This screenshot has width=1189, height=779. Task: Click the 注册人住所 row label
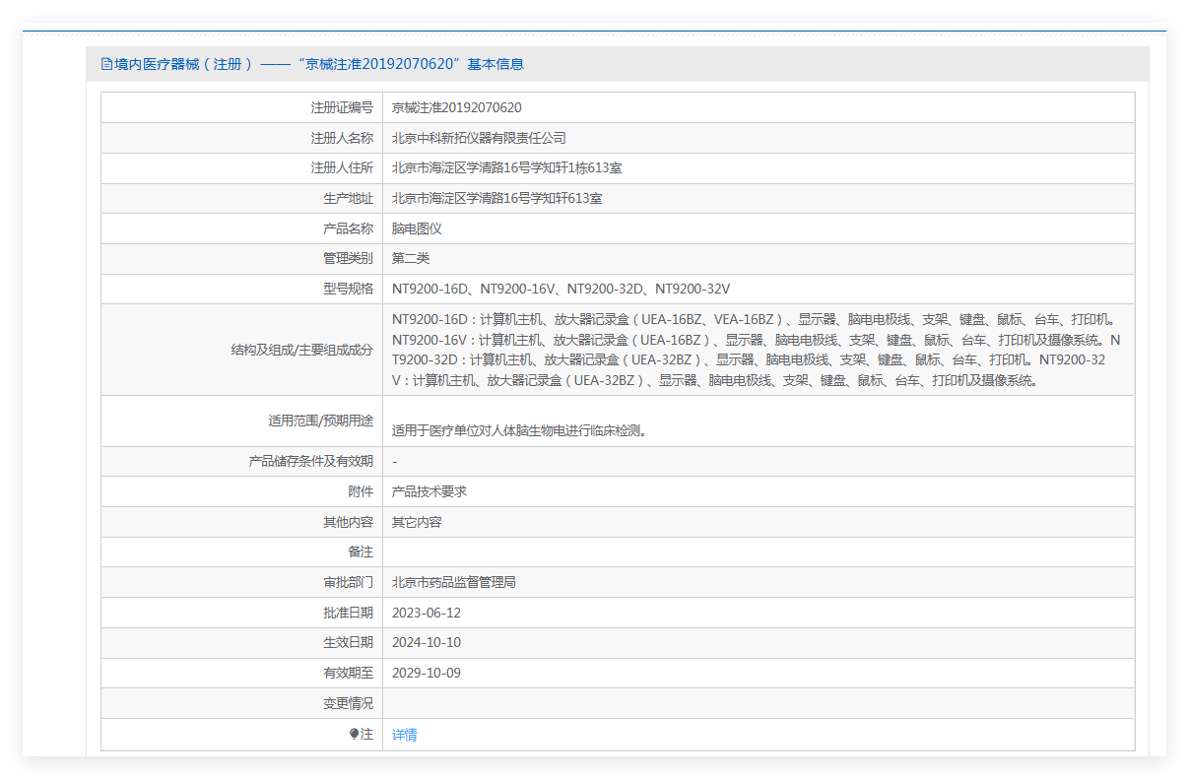pos(342,168)
